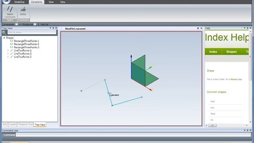
Task: Select RectangleThreePoints-3 in tree
Action: [x=27, y=47]
